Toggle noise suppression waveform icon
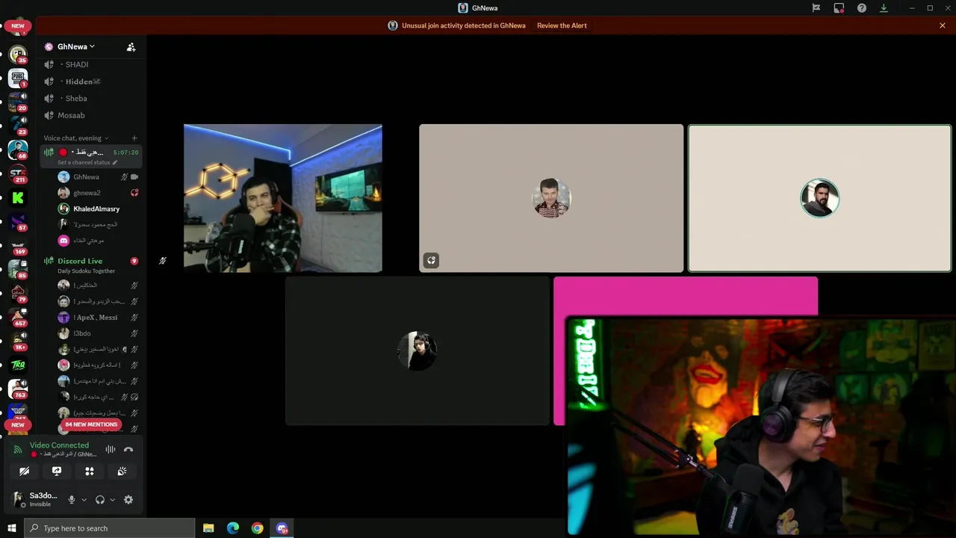 [x=111, y=449]
